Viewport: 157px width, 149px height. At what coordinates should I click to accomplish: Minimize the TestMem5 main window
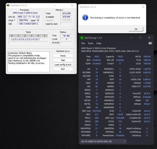pyautogui.click(x=55, y=5)
